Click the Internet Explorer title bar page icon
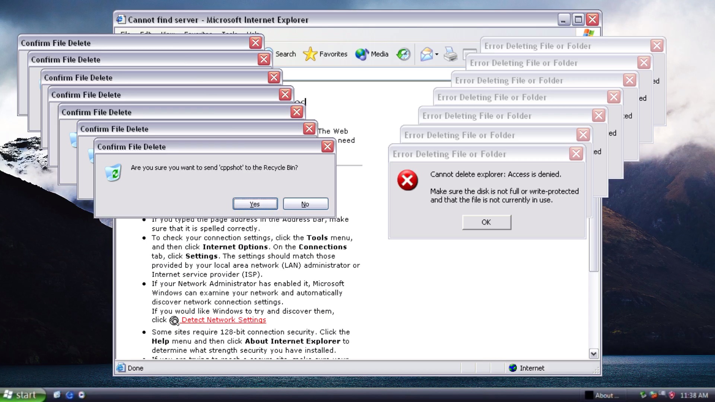This screenshot has height=402, width=715. (x=121, y=19)
